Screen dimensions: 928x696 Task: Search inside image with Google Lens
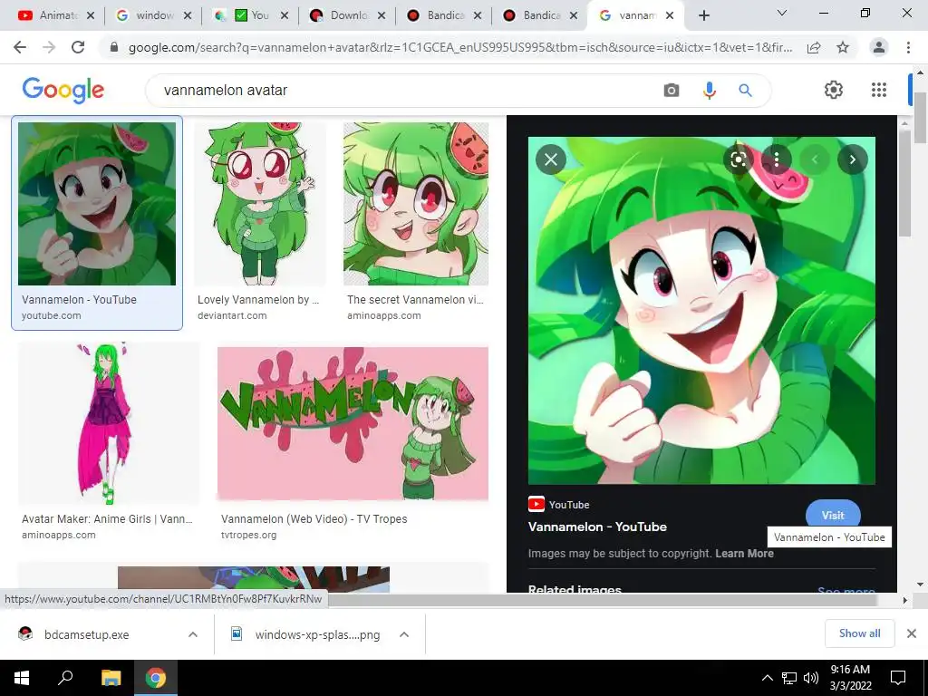tap(738, 159)
